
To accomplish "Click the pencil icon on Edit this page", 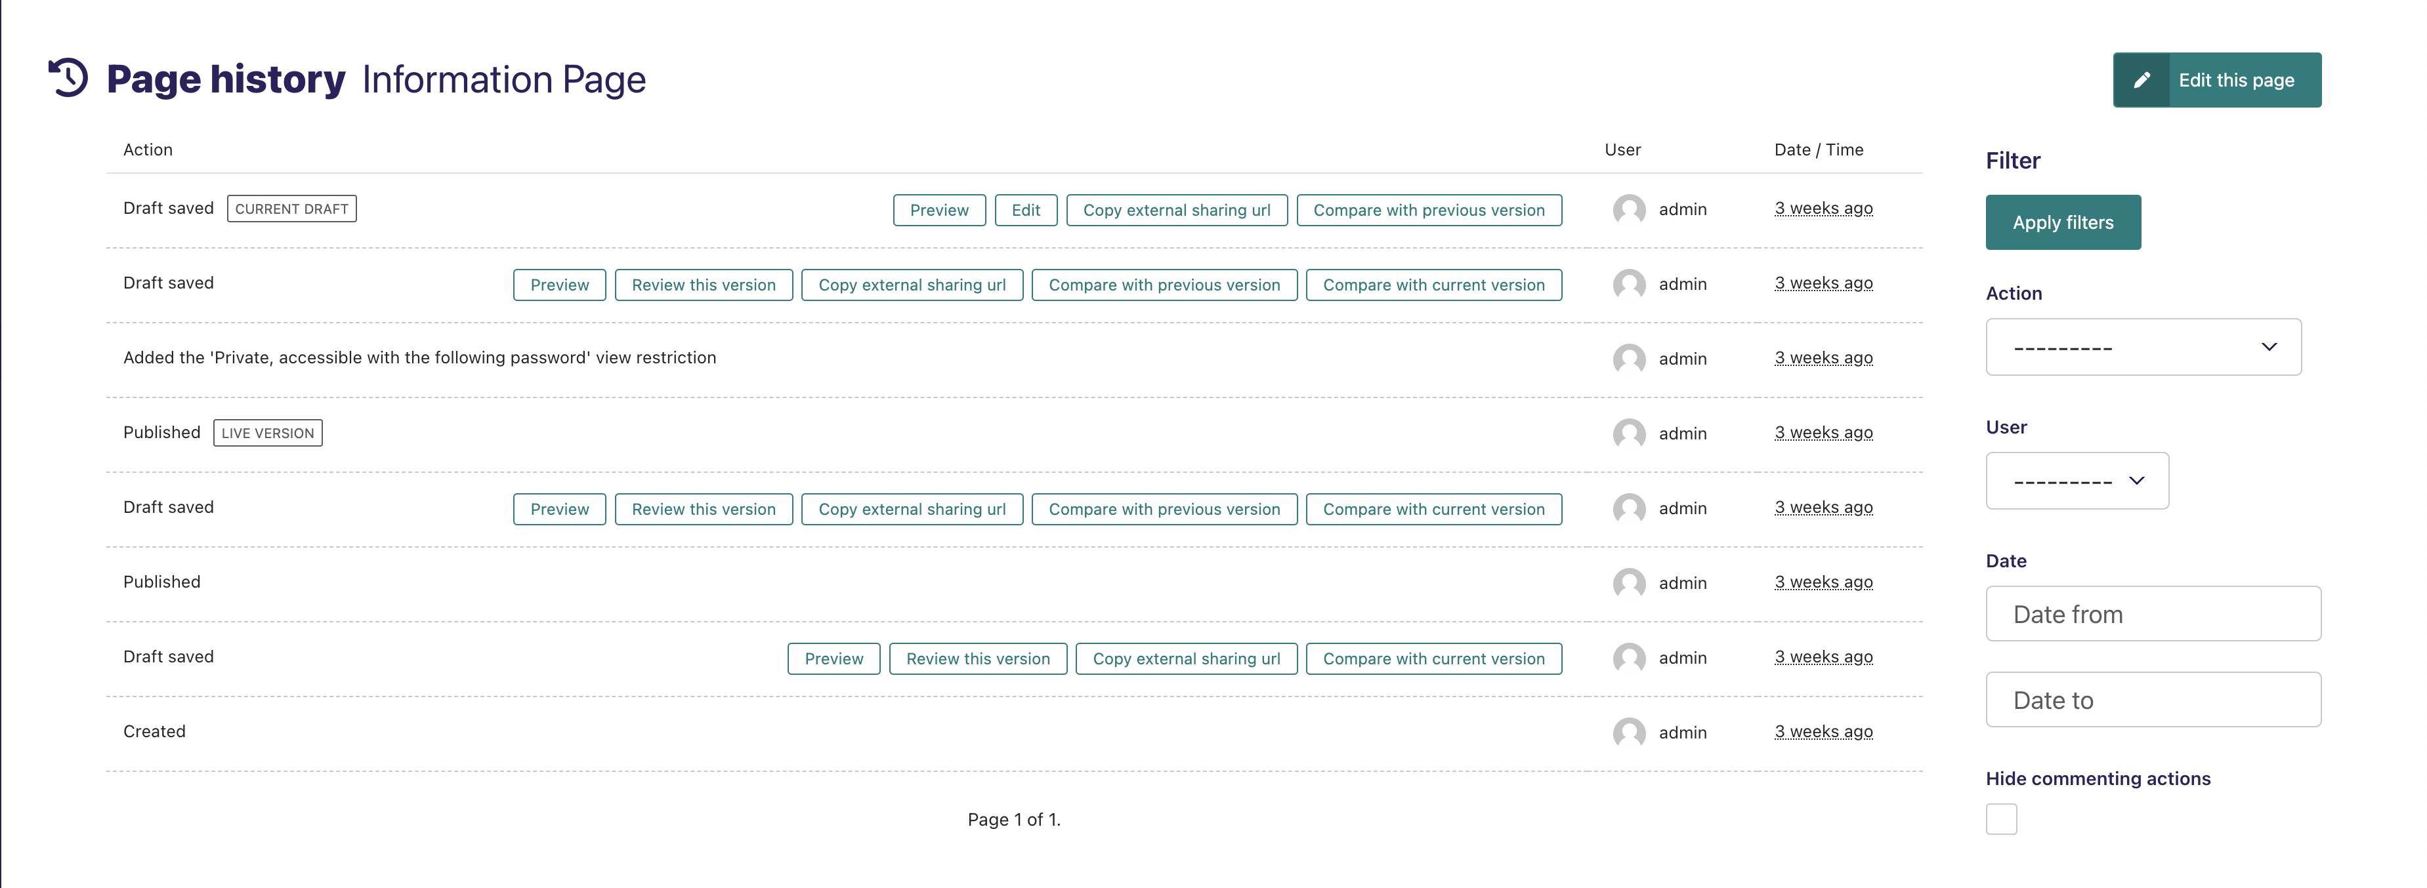I will click(2141, 80).
